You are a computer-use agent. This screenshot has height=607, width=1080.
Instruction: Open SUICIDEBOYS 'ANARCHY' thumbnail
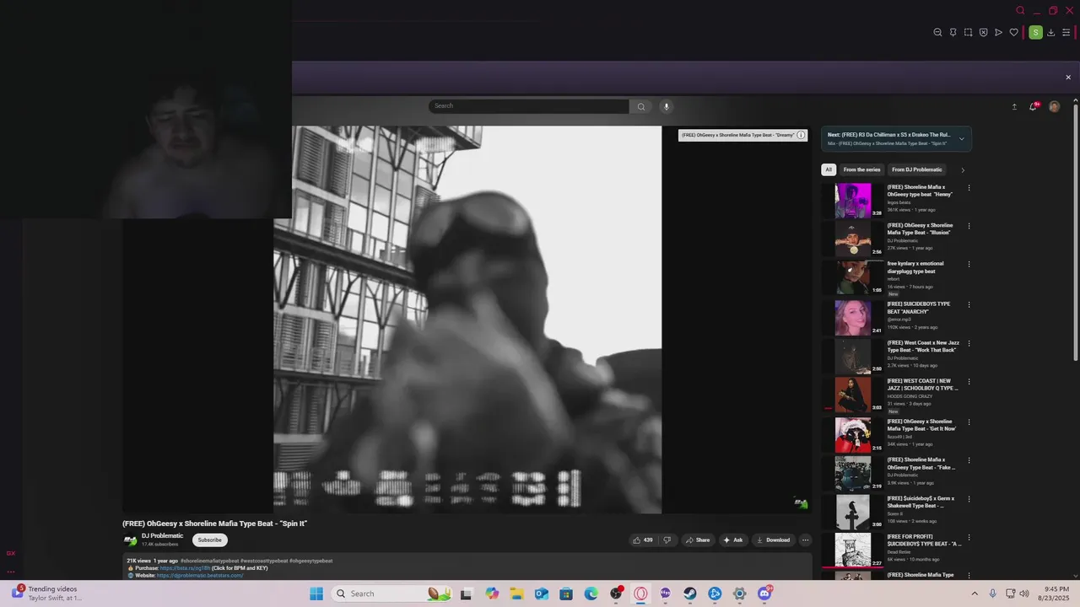click(x=853, y=318)
